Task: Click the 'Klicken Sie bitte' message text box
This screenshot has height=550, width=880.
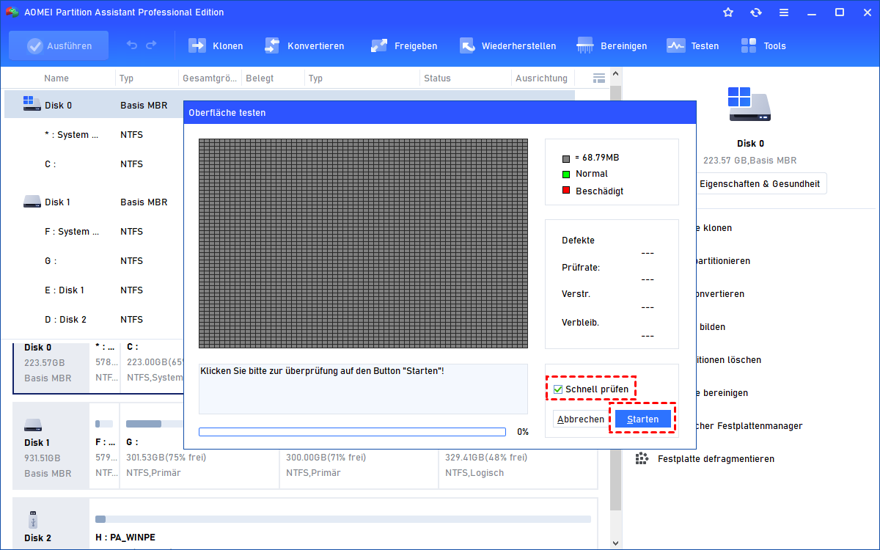Action: 363,389
